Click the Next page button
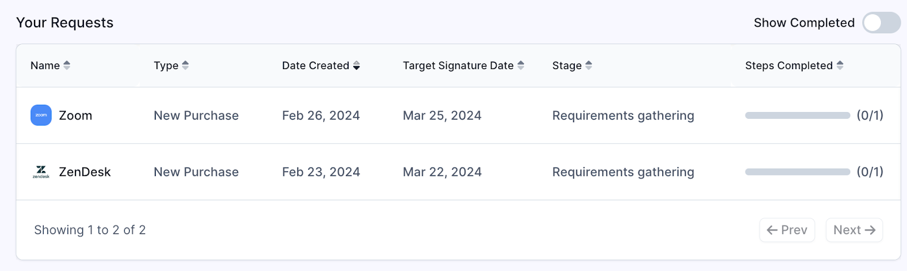Image resolution: width=907 pixels, height=271 pixels. pos(854,230)
